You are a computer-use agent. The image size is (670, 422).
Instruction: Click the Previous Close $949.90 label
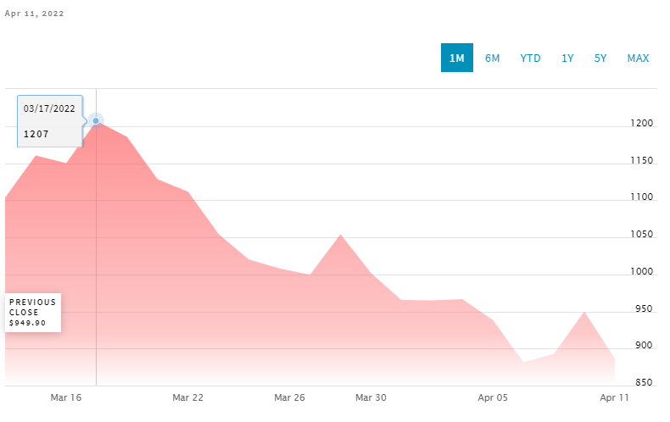click(33, 313)
